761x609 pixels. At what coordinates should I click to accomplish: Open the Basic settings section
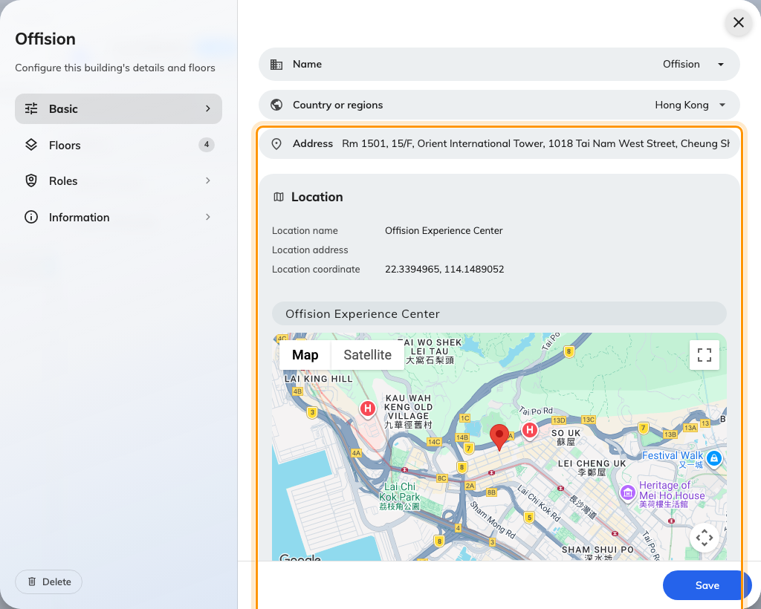(x=118, y=108)
